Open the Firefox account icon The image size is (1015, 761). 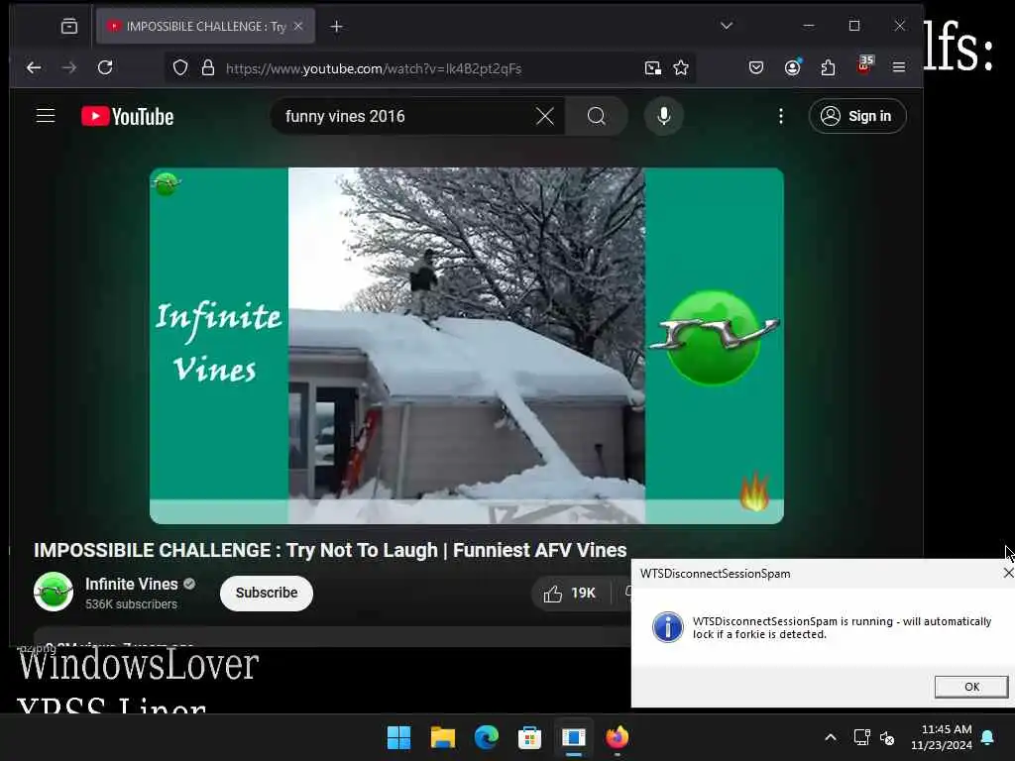(792, 67)
